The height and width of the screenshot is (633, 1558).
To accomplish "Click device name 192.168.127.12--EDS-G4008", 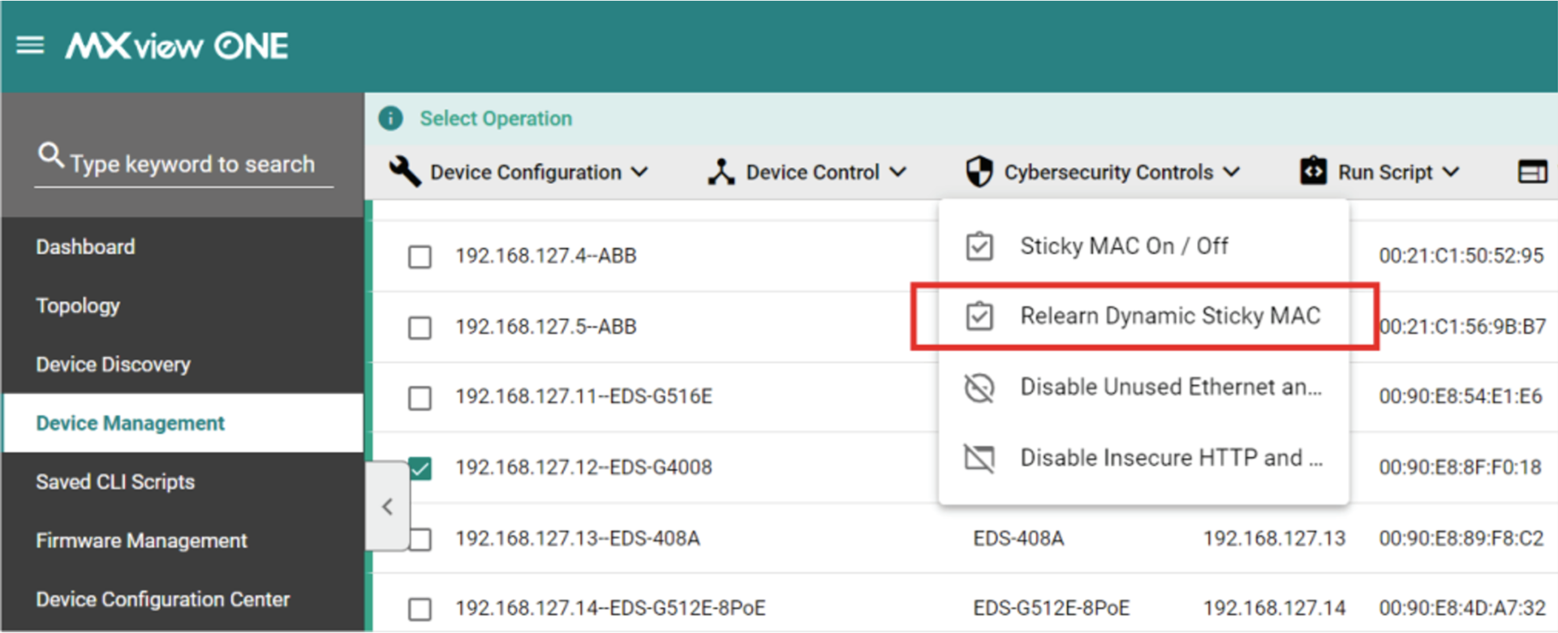I will pyautogui.click(x=584, y=467).
